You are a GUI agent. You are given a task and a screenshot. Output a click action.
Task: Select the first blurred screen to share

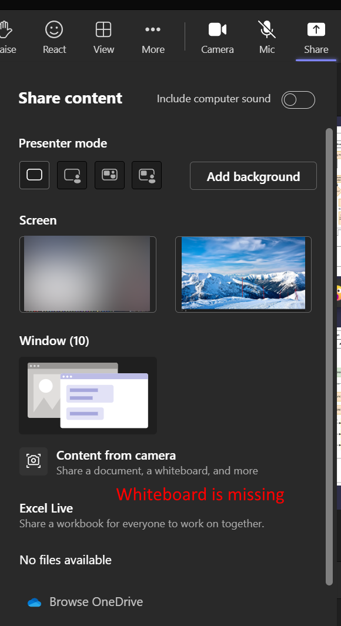88,274
